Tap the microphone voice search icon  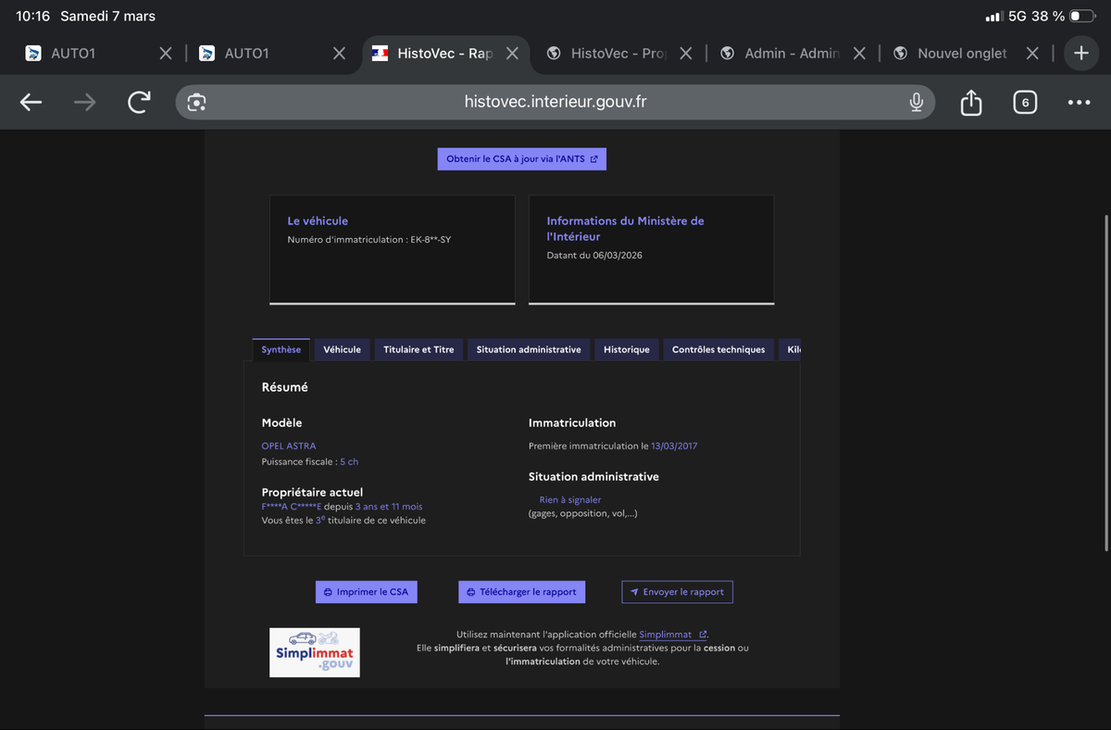coord(916,103)
